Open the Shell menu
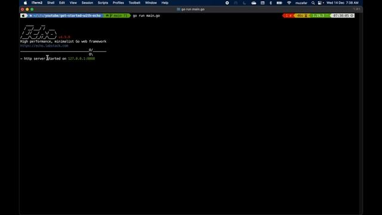This screenshot has height=215, width=382. coord(51,3)
